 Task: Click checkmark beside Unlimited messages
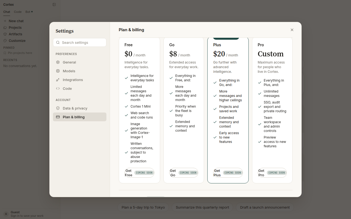click(x=260, y=94)
